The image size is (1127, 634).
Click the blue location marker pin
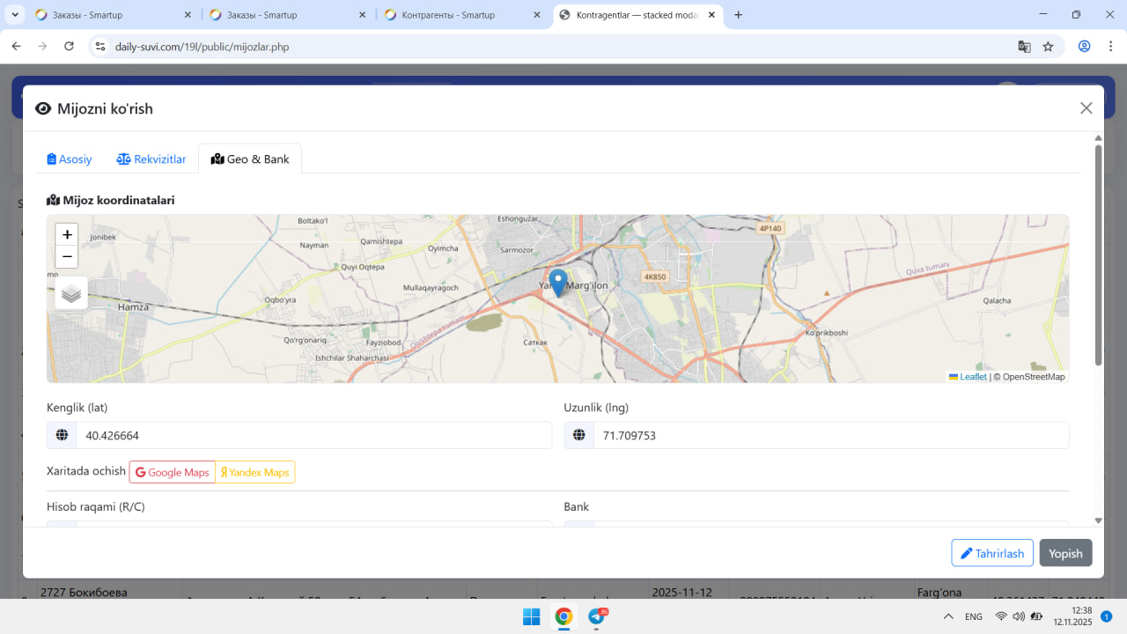(557, 283)
